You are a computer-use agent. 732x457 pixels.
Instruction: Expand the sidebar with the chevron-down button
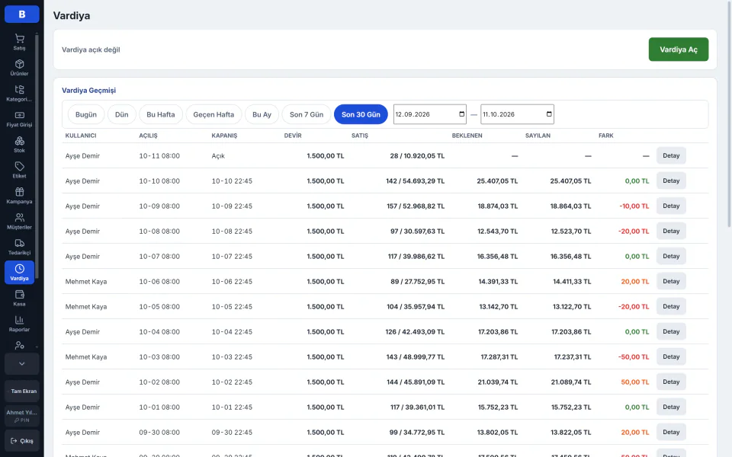[22, 364]
